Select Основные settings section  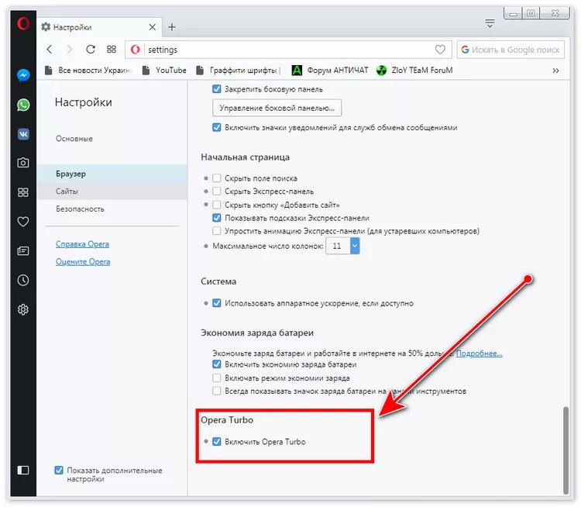pos(74,138)
